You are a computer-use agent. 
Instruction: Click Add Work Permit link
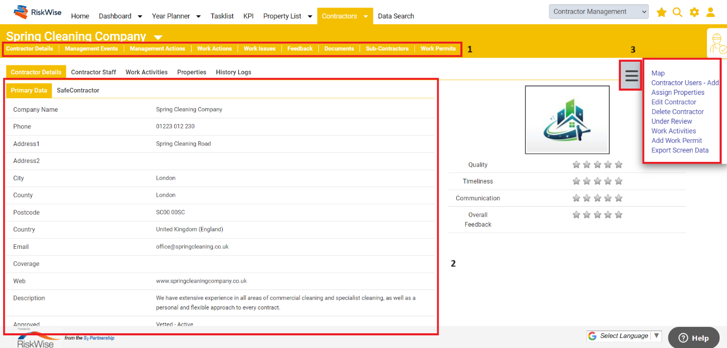[677, 140]
